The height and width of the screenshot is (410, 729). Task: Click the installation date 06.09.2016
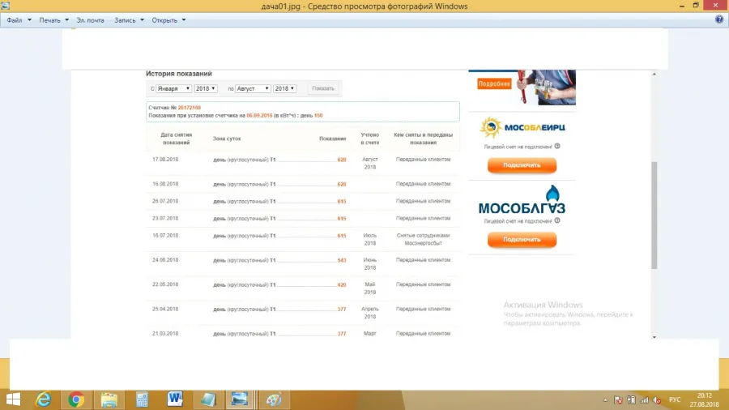coord(259,115)
